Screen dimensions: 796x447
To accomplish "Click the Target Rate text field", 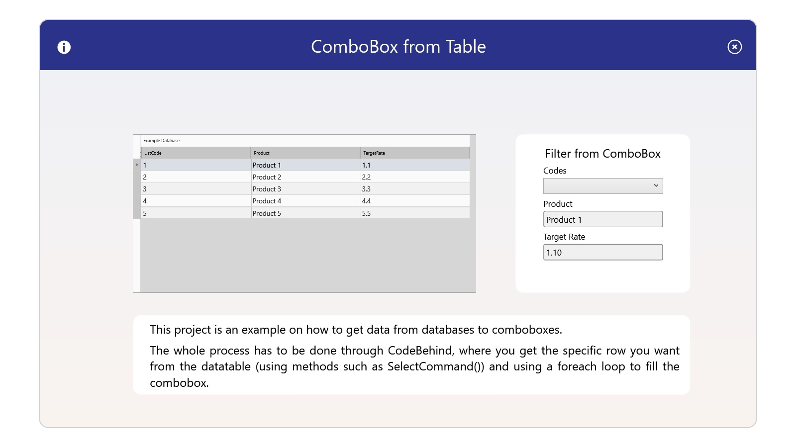I will tap(602, 252).
